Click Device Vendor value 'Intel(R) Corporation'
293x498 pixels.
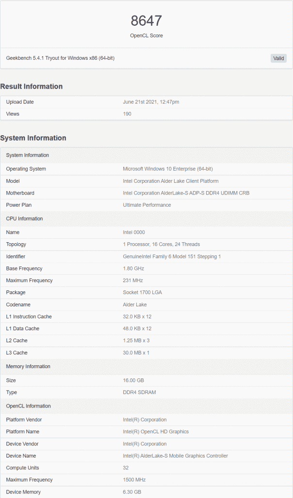(145, 444)
